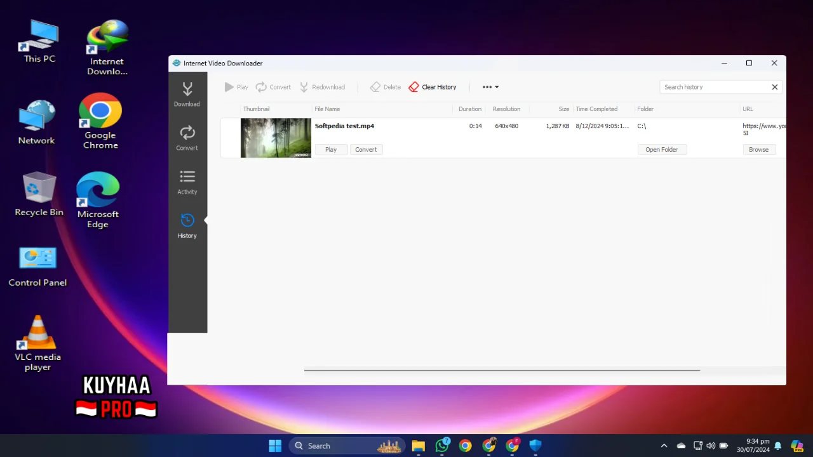
Task: Sort by the File Name column header
Action: (x=327, y=109)
